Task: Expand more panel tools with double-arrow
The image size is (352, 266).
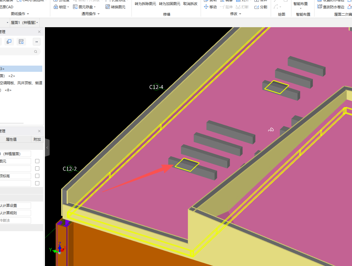Action: [x=37, y=42]
